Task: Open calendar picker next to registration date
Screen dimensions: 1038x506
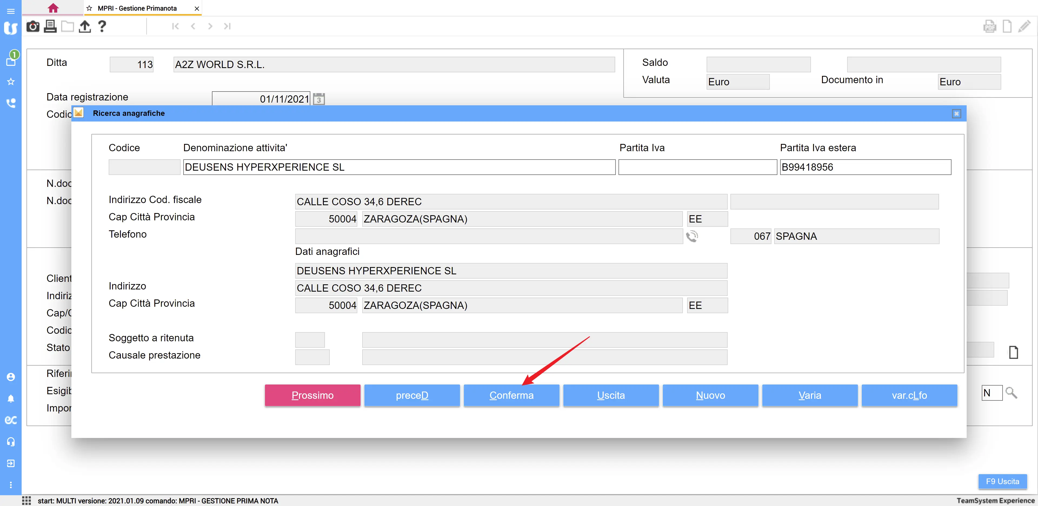Action: tap(319, 99)
